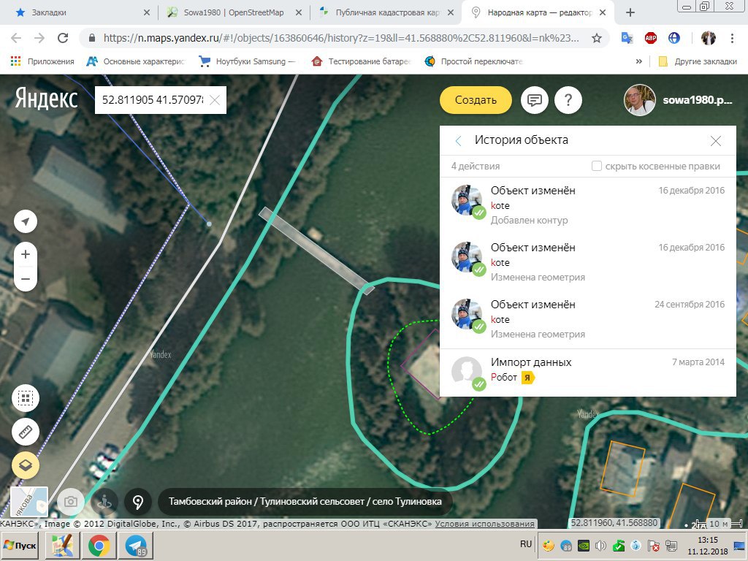Click Яндекс logo
Image resolution: width=748 pixels, height=561 pixels.
click(x=46, y=99)
